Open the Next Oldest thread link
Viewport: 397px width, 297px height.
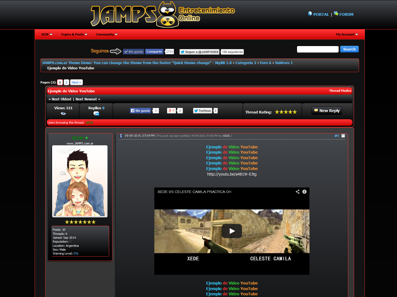tap(62, 99)
